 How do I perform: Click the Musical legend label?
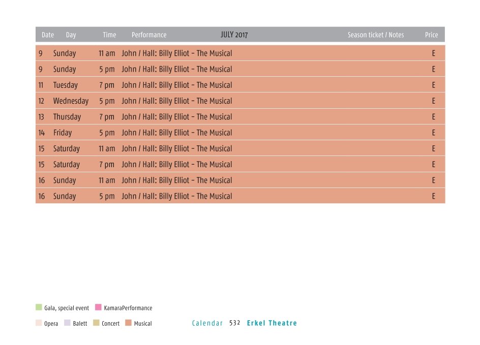click(143, 323)
